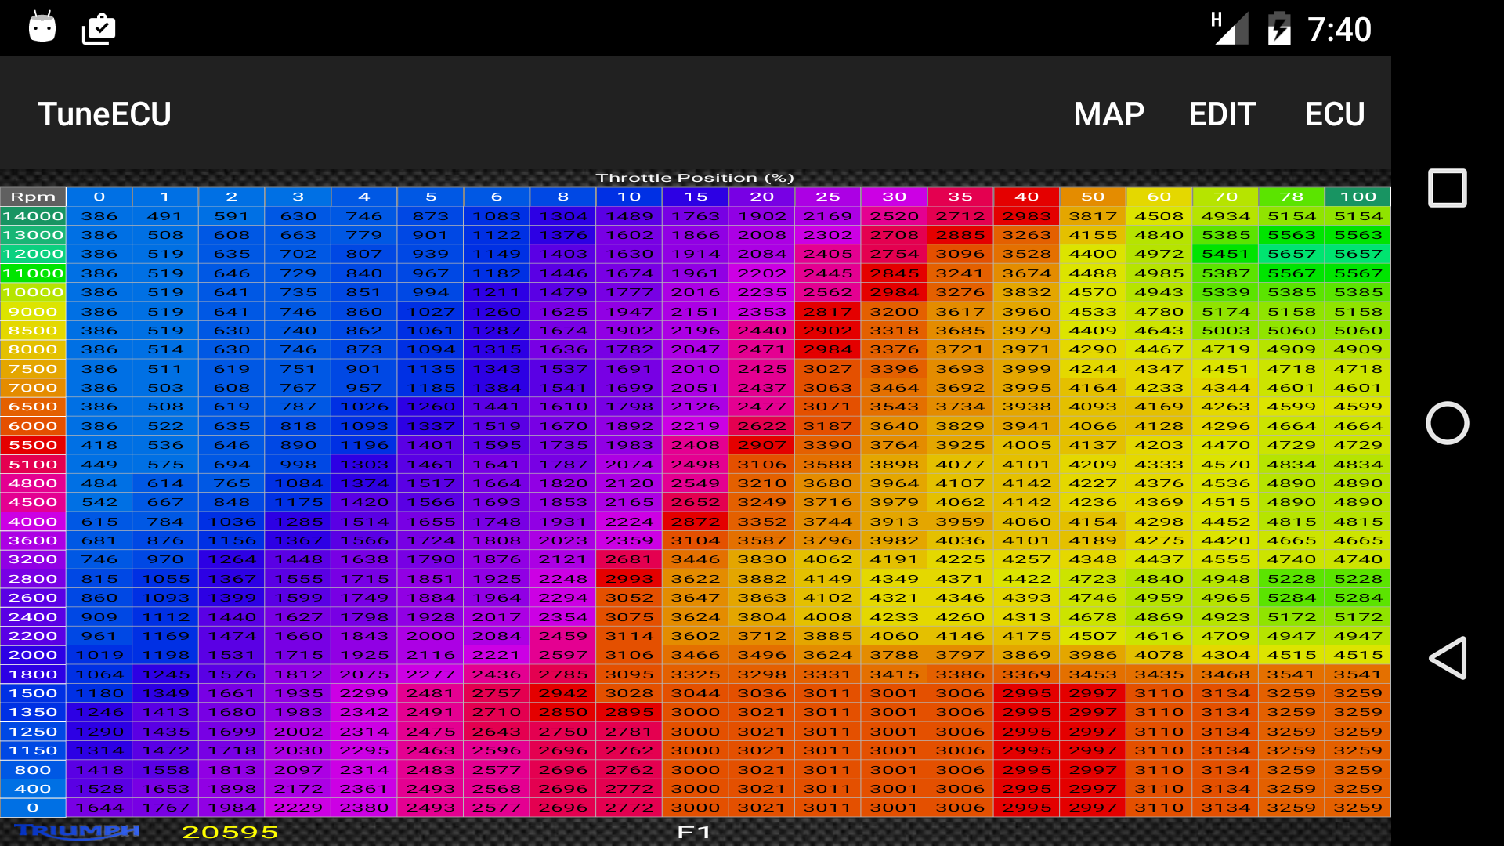Select the 0 rpm row header
Screen dimensions: 1504x846
click(33, 808)
